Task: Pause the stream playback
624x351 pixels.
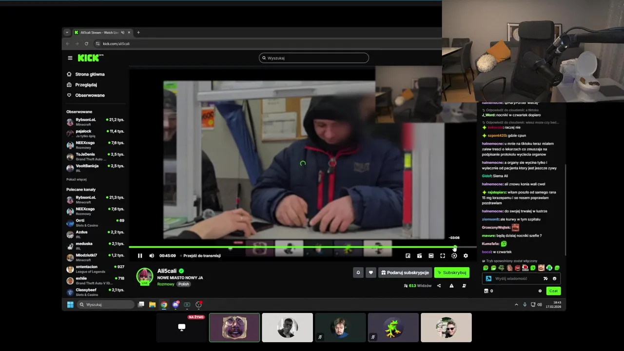Action: pyautogui.click(x=140, y=255)
